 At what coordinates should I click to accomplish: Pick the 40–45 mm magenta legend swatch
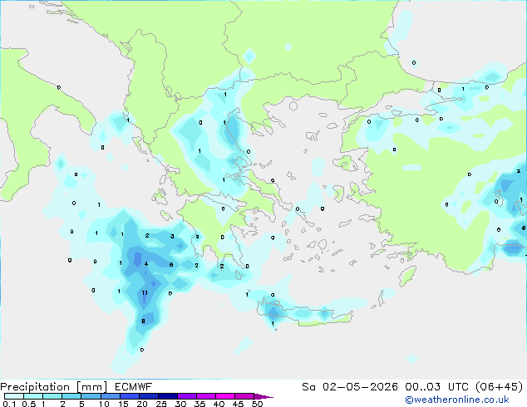click(225, 396)
